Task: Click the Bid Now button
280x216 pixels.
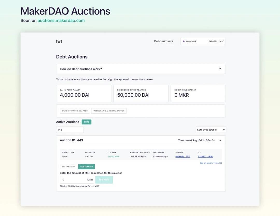Action: pyautogui.click(x=104, y=180)
